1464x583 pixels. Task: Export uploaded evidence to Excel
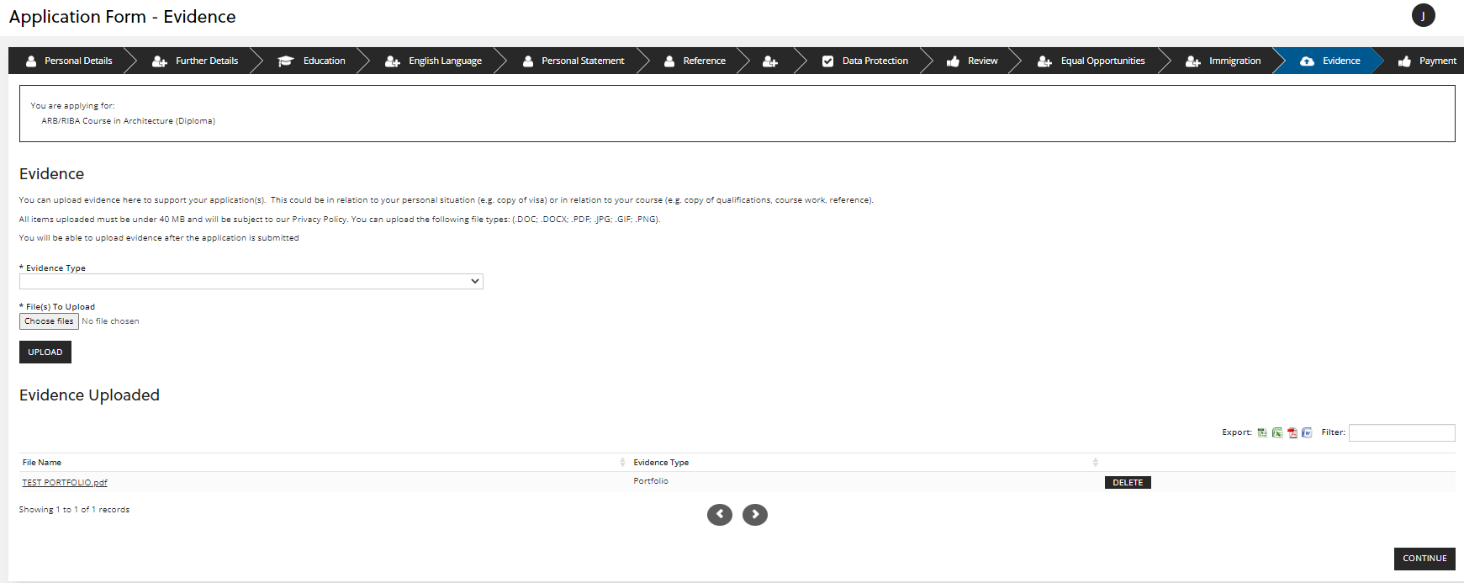point(1277,432)
